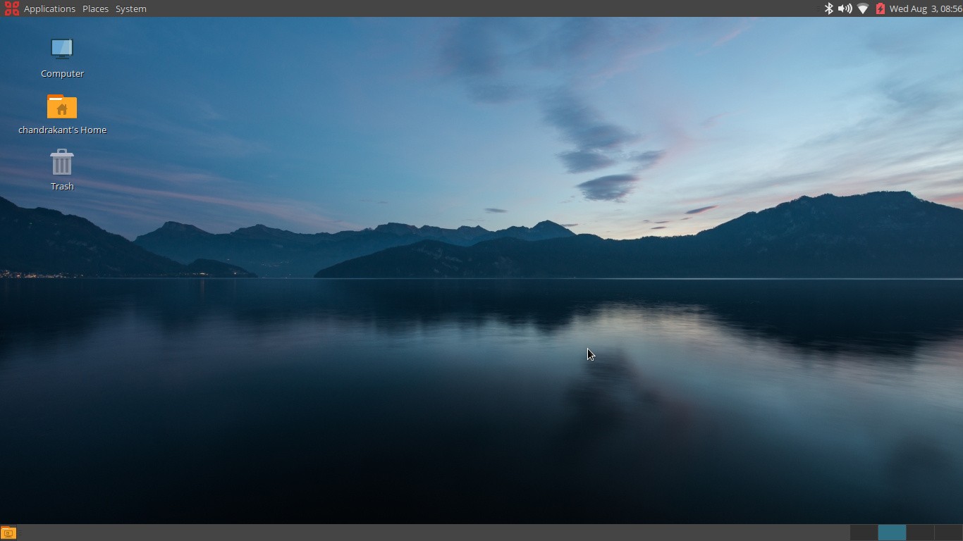
Task: Click the Wi-Fi network tray icon
Action: [863, 8]
